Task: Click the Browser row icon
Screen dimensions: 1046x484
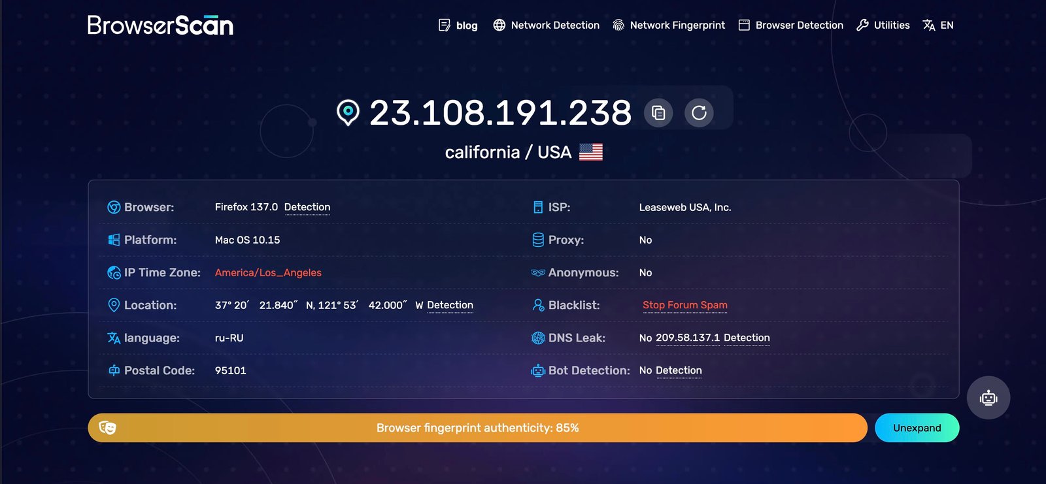Action: [x=114, y=207]
